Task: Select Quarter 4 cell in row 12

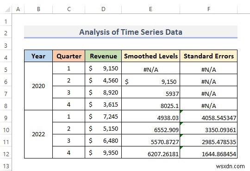Action: pos(69,152)
